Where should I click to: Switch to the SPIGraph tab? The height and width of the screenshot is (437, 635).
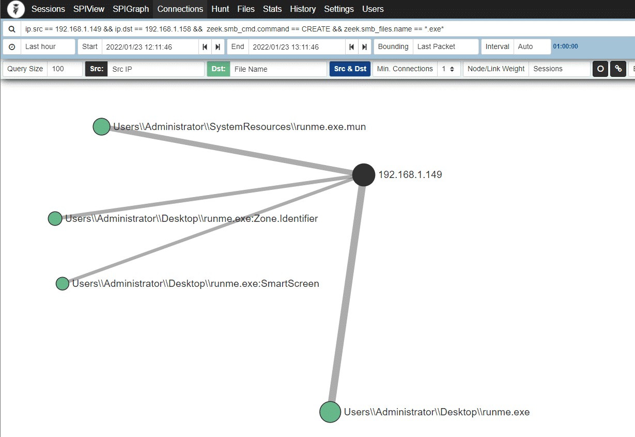point(131,9)
